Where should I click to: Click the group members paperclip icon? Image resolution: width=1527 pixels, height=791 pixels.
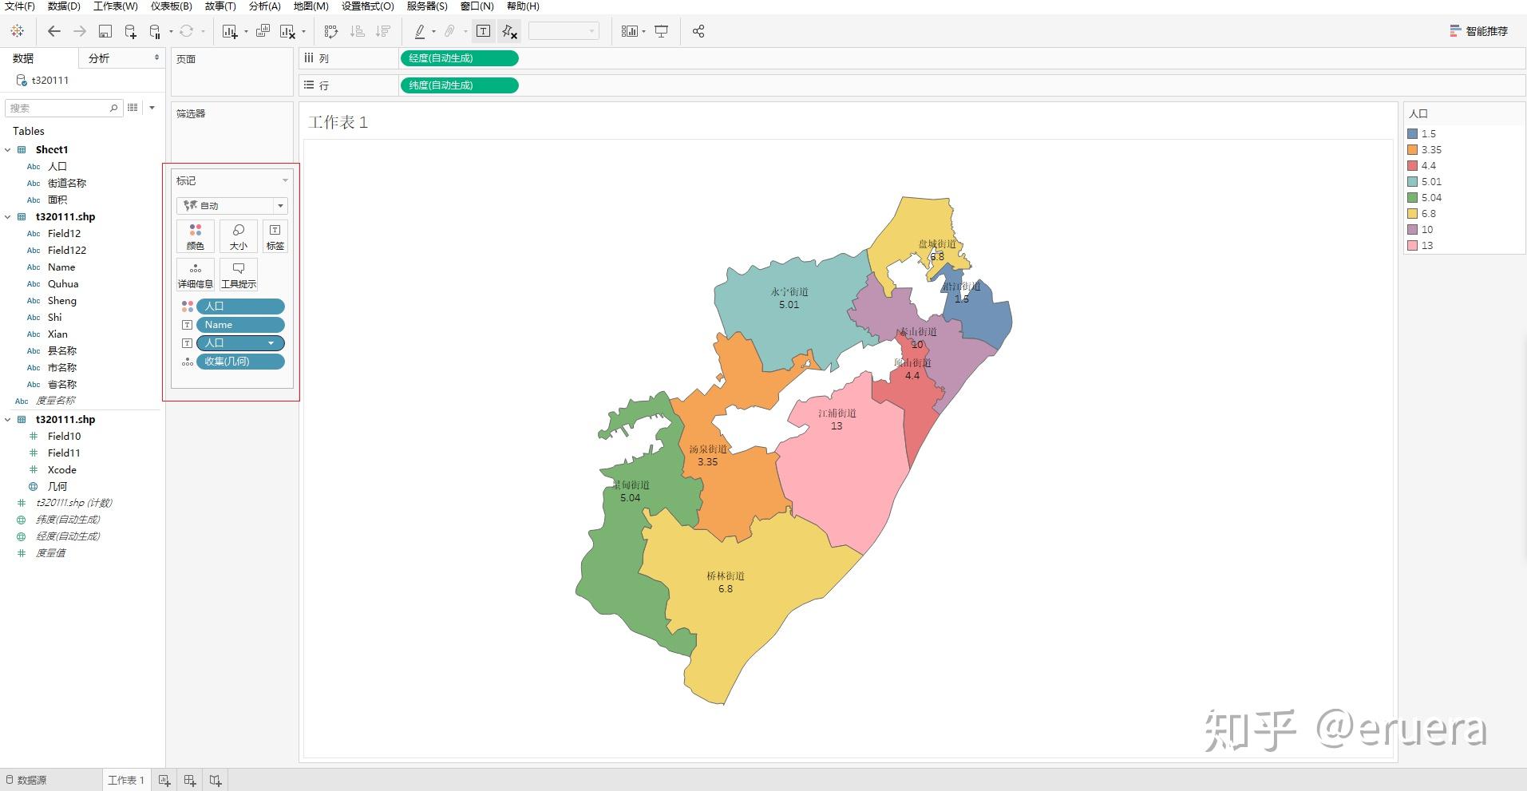[x=449, y=31]
